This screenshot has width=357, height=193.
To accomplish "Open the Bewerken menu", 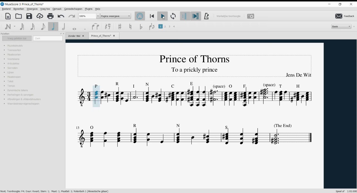I will 19,9.
